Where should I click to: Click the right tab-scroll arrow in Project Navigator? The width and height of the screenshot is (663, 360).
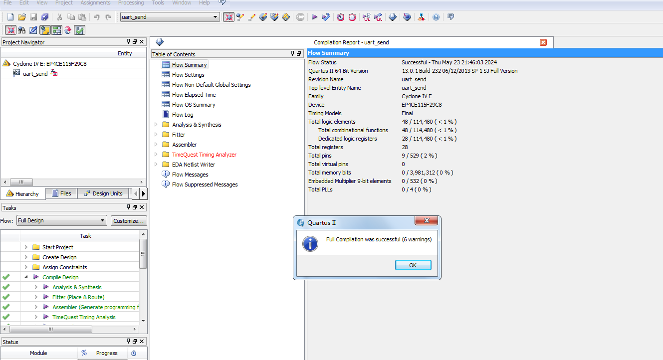pos(144,193)
